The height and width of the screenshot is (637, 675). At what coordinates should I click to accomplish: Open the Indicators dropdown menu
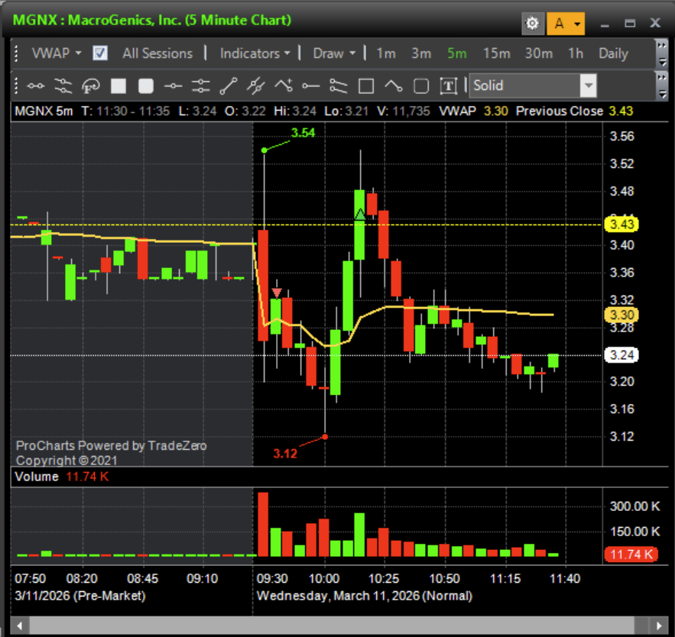click(x=255, y=53)
